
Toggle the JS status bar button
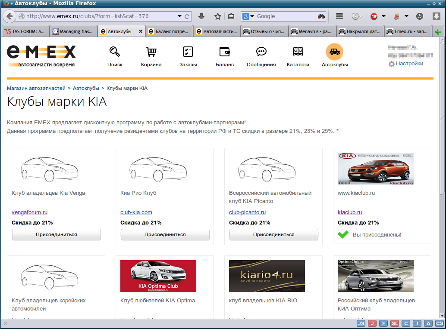[x=361, y=323]
